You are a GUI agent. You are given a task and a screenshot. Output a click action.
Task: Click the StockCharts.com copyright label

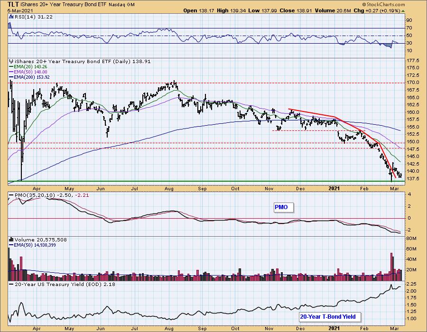tap(383, 4)
